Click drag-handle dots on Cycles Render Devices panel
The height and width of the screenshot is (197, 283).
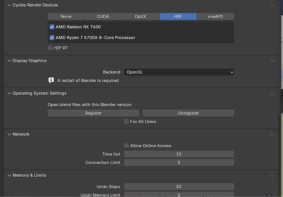pos(272,5)
